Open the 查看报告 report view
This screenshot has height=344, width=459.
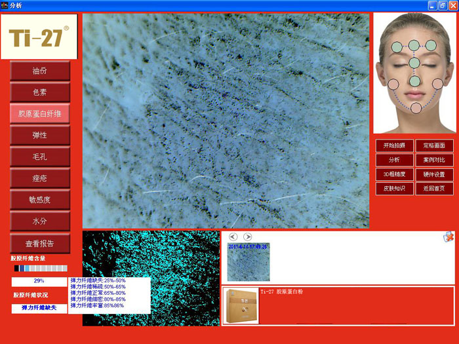point(39,243)
